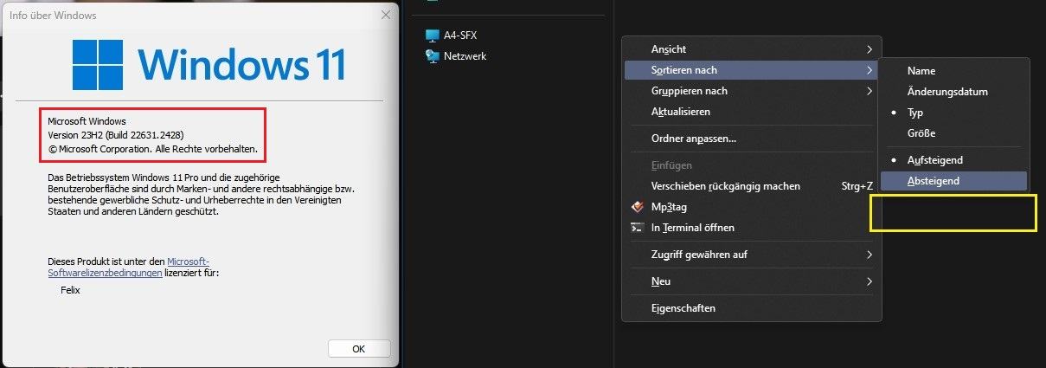The height and width of the screenshot is (368, 1046).
Task: Click the Mp3tag icon in context menu
Action: [637, 207]
